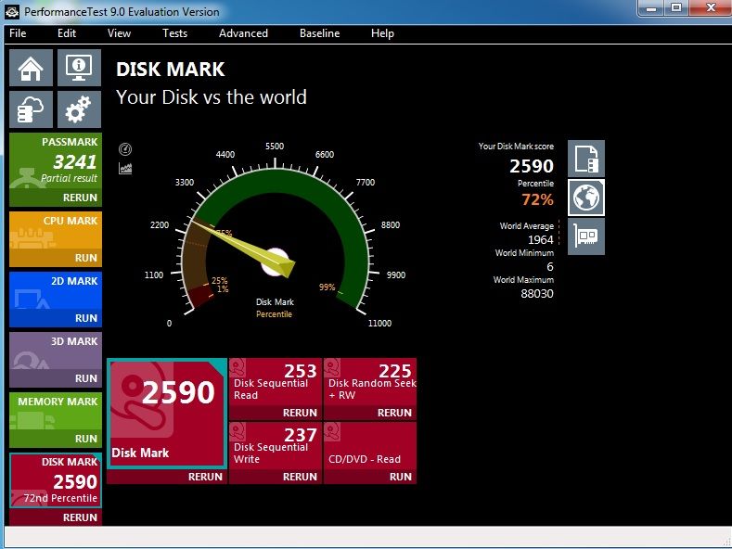Viewport: 732px width, 549px height.
Task: Switch to the small chart view icon
Action: pyautogui.click(x=125, y=168)
